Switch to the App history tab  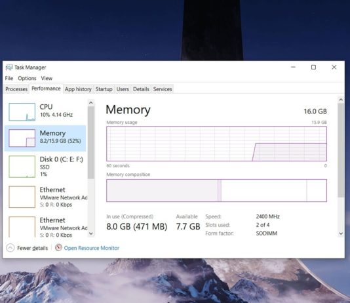tap(78, 89)
